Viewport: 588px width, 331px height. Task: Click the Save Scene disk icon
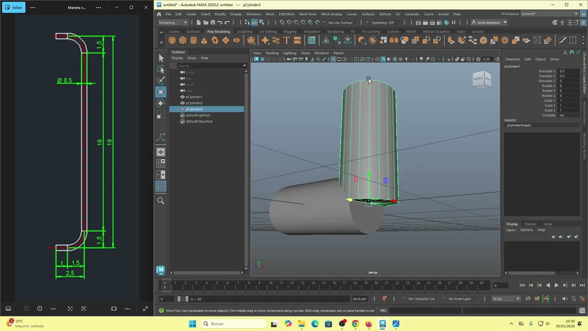pyautogui.click(x=213, y=23)
